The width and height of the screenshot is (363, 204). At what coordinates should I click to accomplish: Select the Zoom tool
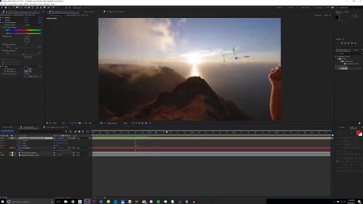click(10, 7)
